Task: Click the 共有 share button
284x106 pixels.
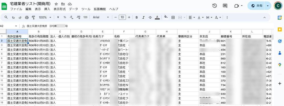Action: tap(257, 6)
